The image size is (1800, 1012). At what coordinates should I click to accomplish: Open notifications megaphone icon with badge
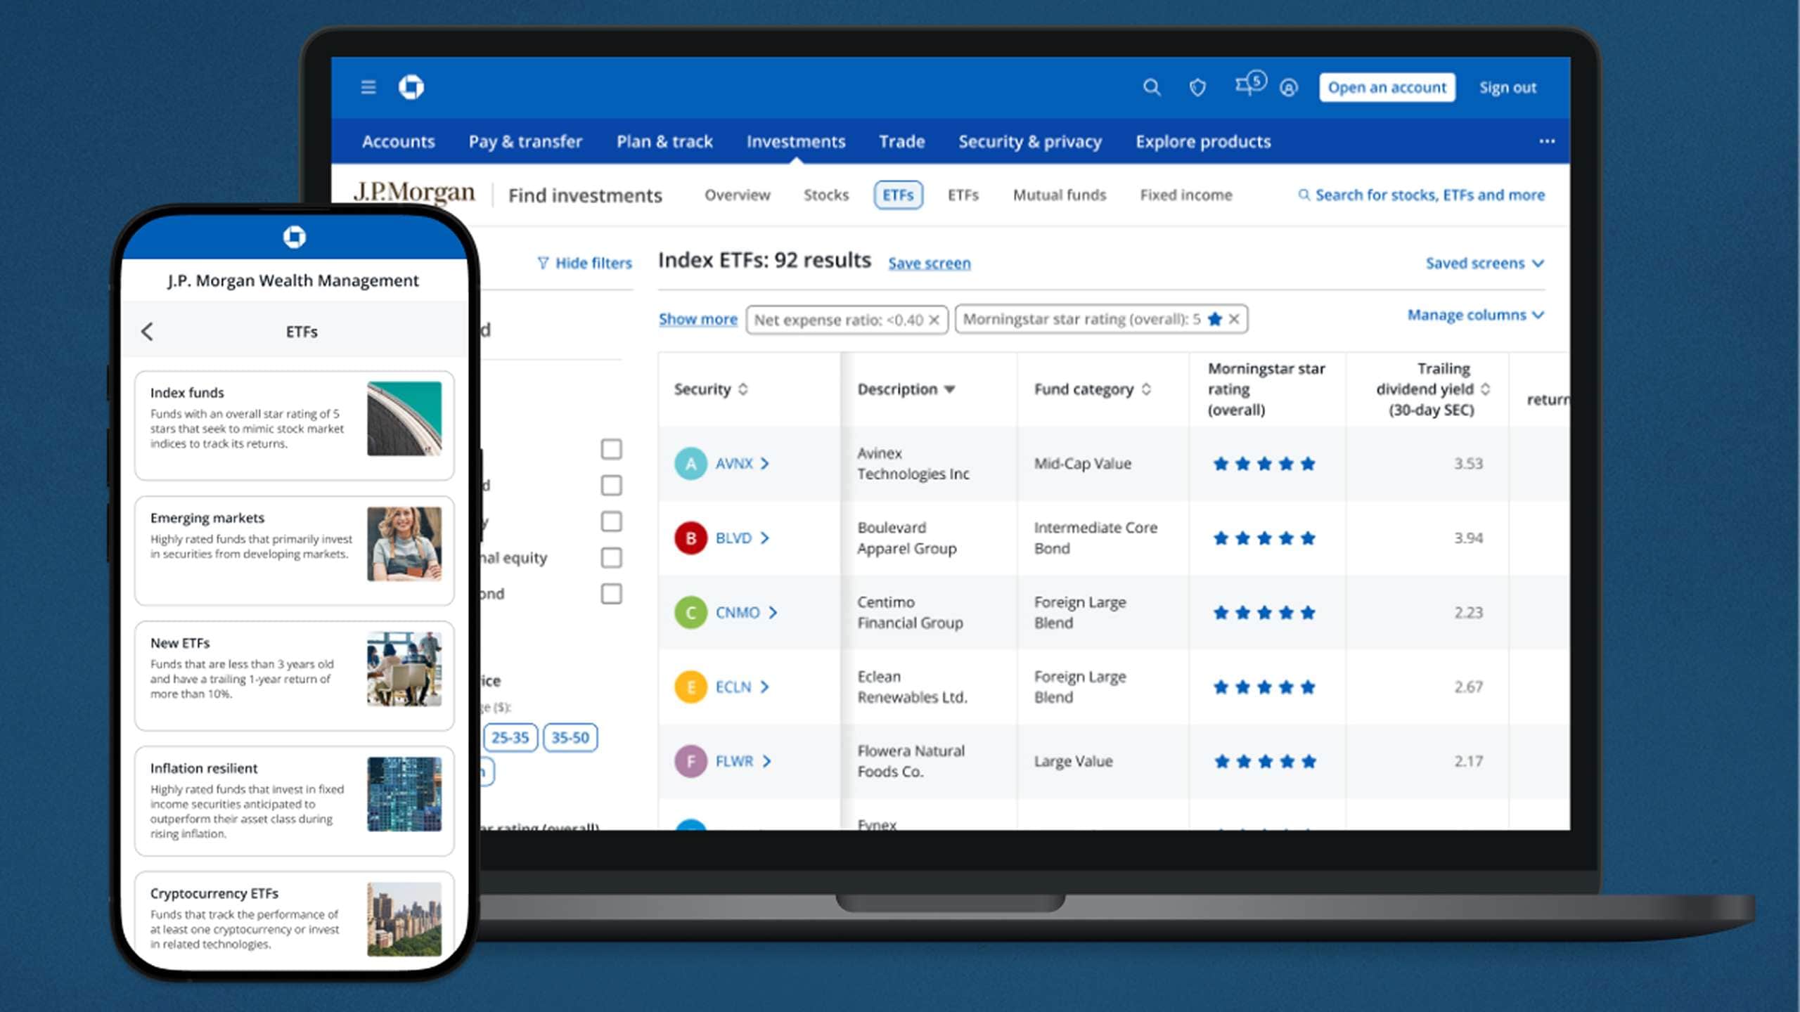click(1246, 86)
